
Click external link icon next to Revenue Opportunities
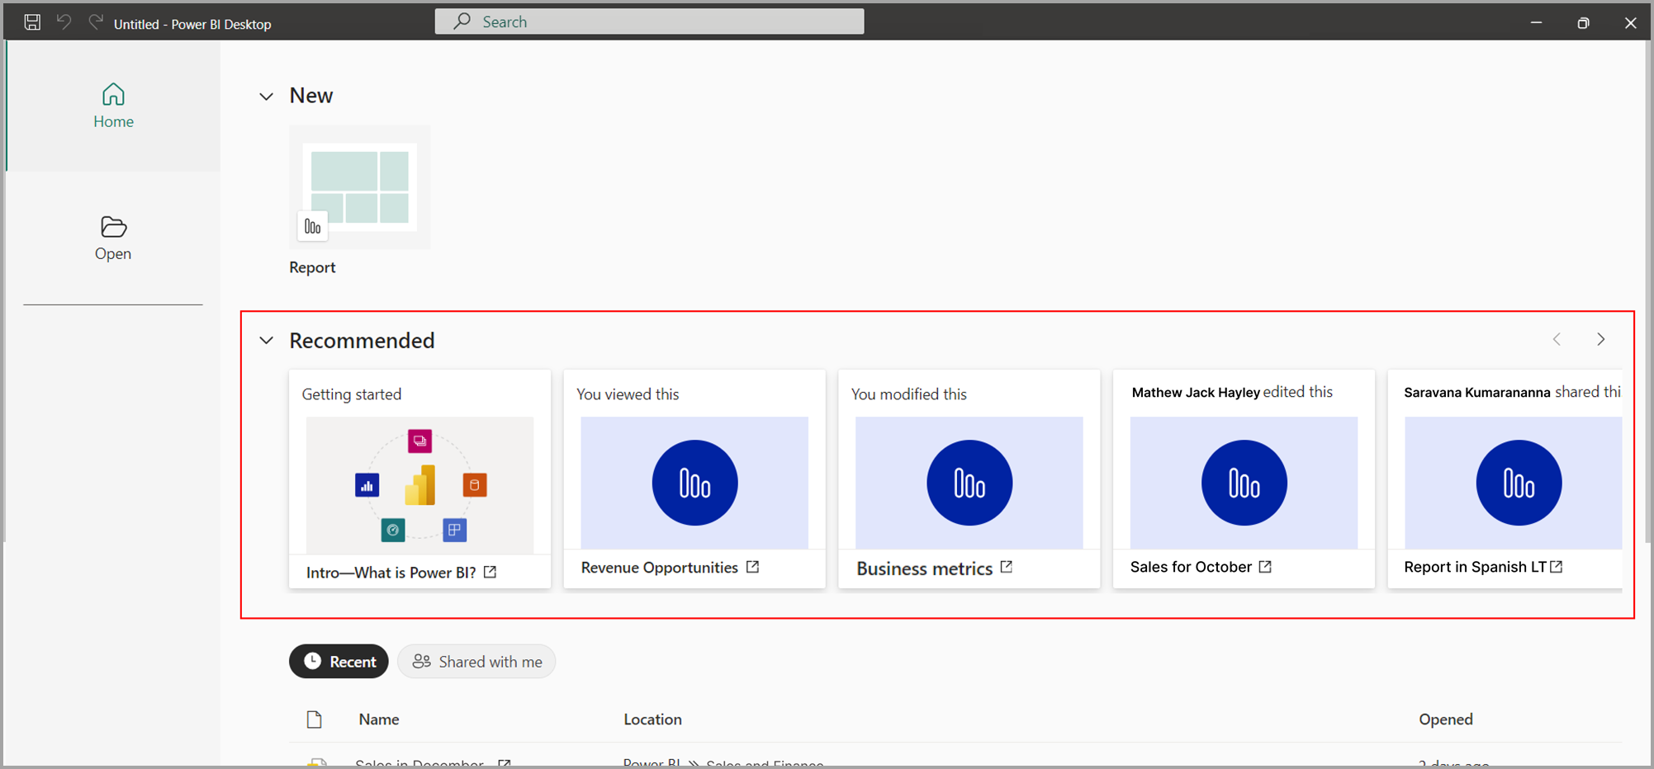752,567
